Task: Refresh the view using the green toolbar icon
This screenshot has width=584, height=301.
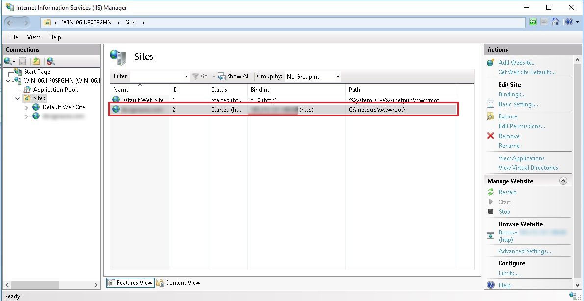Action: click(x=533, y=22)
